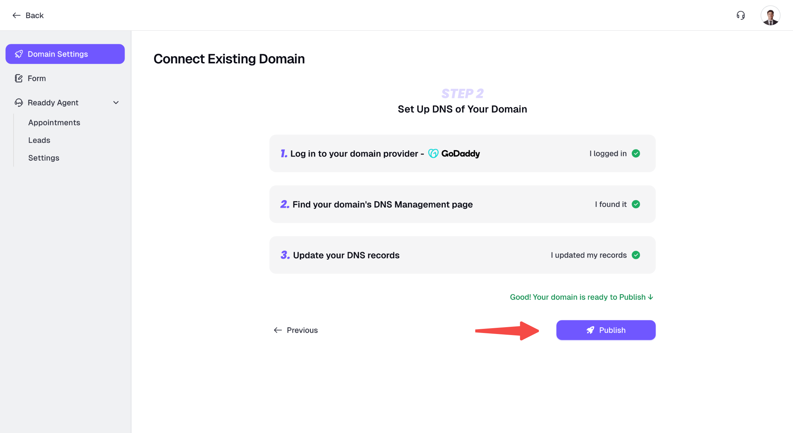Screen dimensions: 793x433
Task: Click the Domain Settings rocket icon
Action: click(19, 54)
